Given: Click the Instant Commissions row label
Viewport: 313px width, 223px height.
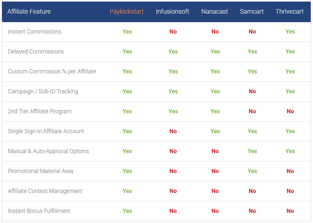Looking at the screenshot, I should (35, 32).
